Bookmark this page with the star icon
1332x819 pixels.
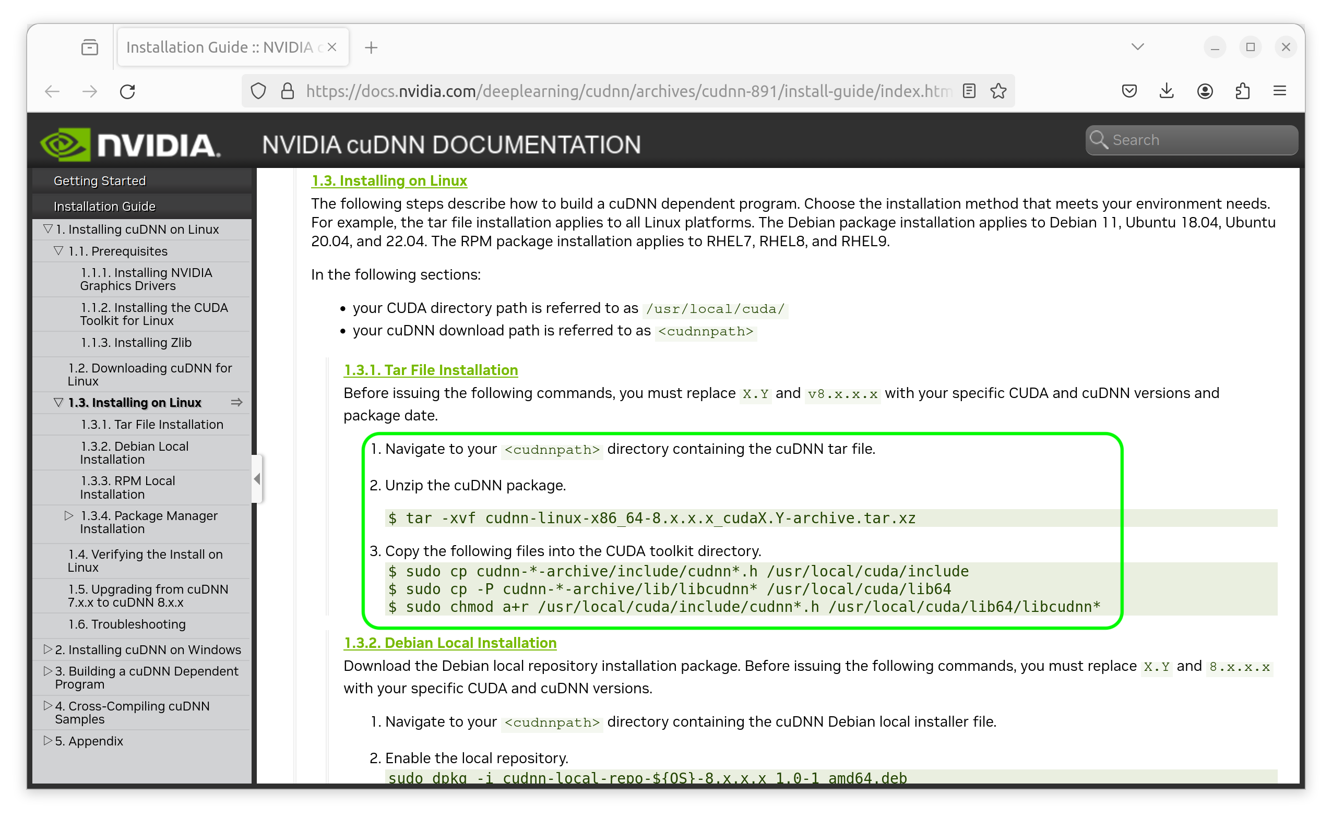998,91
